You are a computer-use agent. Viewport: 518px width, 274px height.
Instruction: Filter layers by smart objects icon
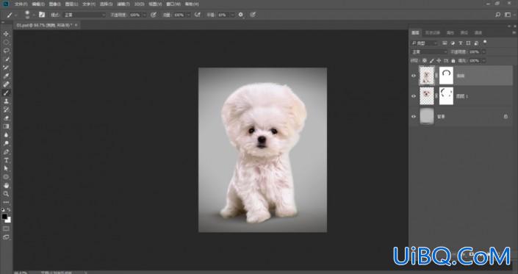(476, 43)
